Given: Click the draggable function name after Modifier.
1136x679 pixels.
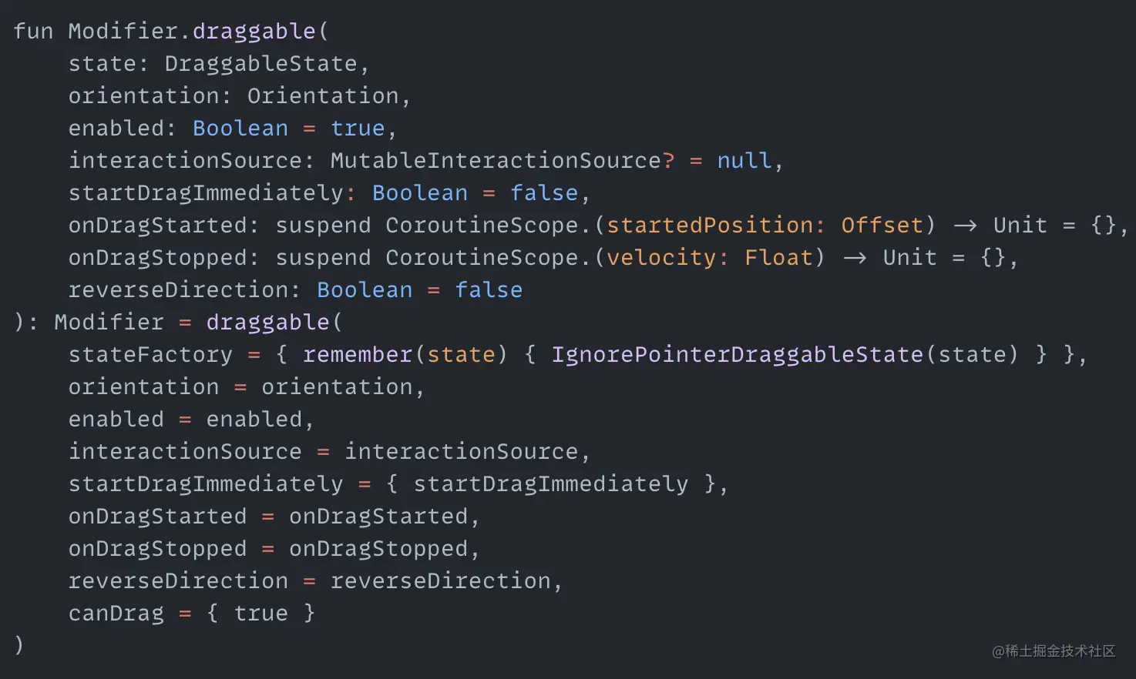Looking at the screenshot, I should (254, 32).
